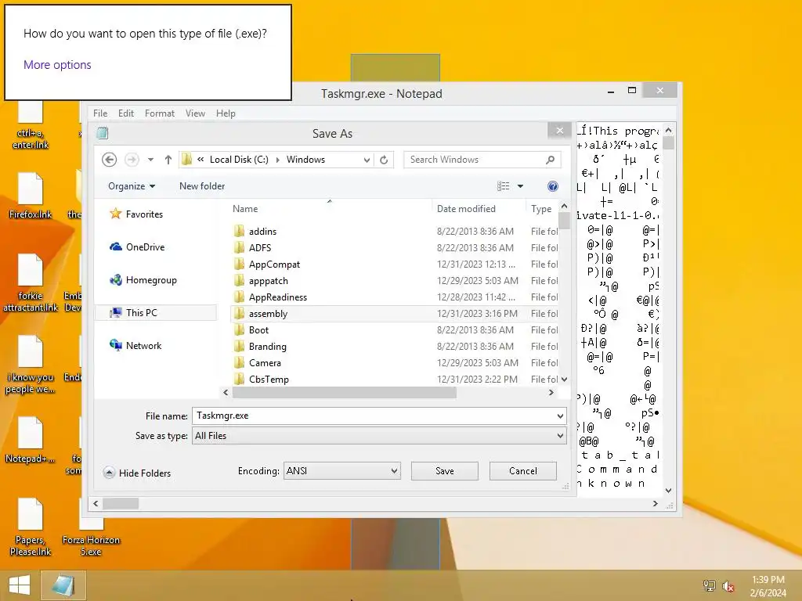Select This PC in navigation pane

pos(156,313)
